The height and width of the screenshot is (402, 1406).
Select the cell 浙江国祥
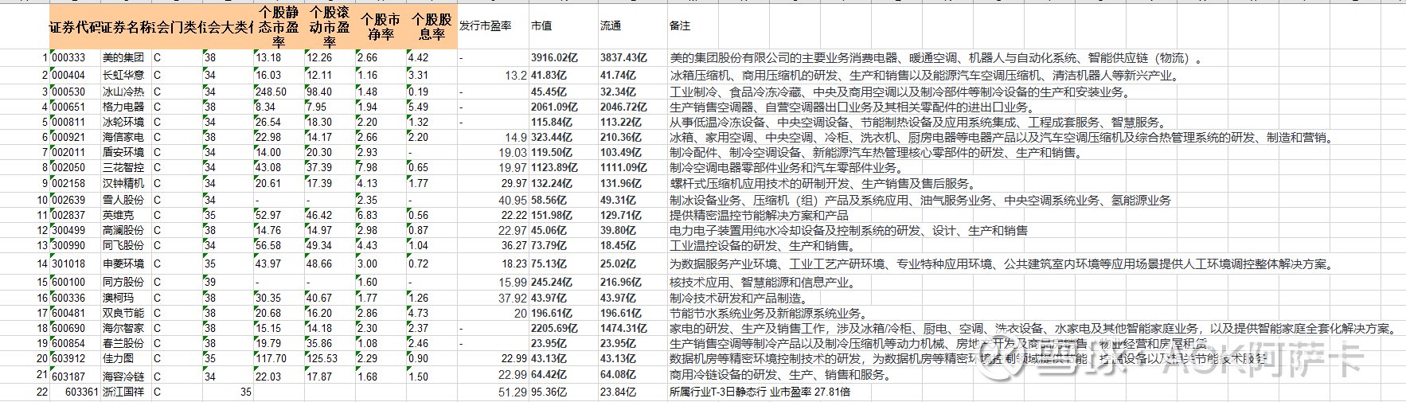123,392
